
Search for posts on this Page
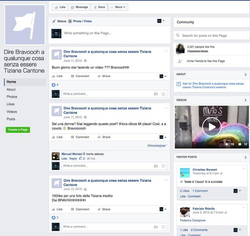point(211,36)
